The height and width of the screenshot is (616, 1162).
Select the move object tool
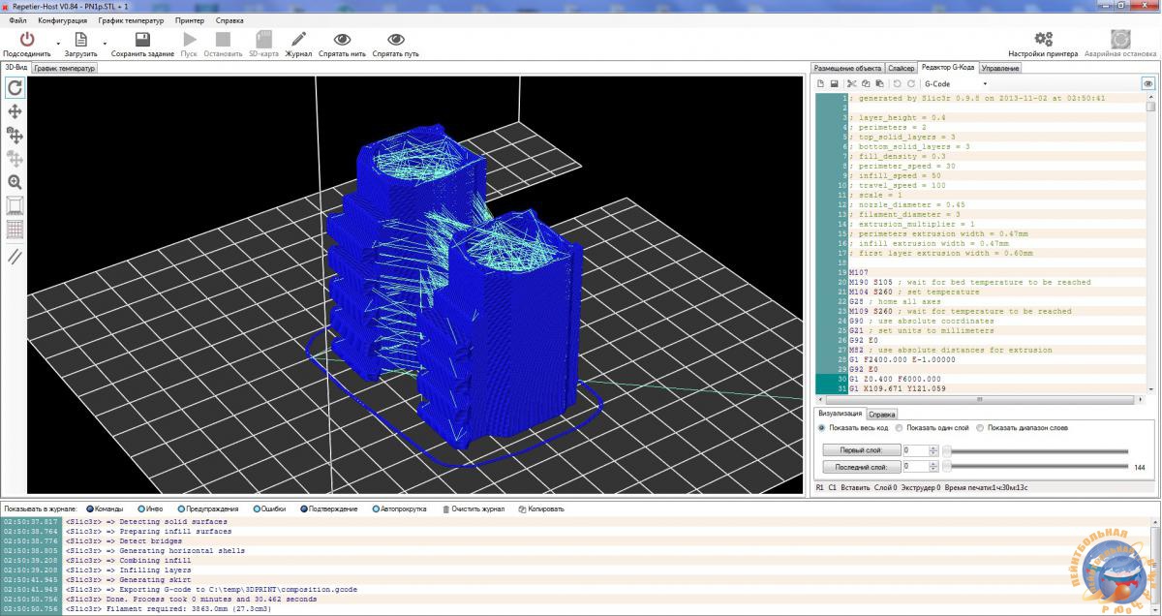pyautogui.click(x=15, y=136)
